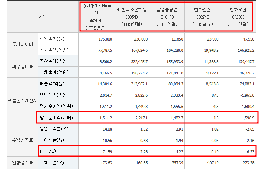Image resolution: width=259 pixels, height=169 pixels.
Task: Click the 175,000 closing price cell
Action: tap(105, 39)
